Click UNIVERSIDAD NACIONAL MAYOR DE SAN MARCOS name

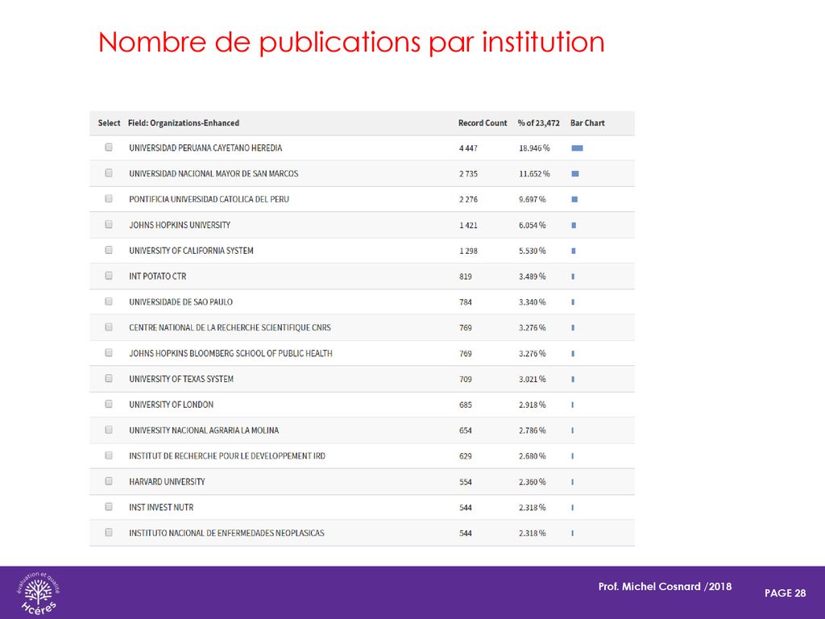pos(214,174)
